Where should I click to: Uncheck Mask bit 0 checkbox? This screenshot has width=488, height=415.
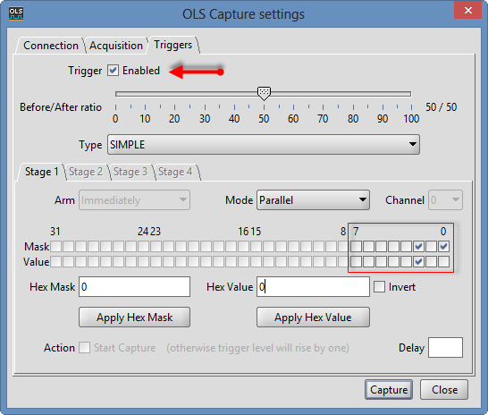coord(443,247)
